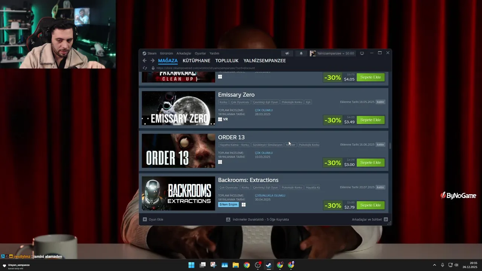Click Emissary Zero's Çevrimiçi Eşli Oyun tag
This screenshot has width=482, height=271.
[x=265, y=102]
